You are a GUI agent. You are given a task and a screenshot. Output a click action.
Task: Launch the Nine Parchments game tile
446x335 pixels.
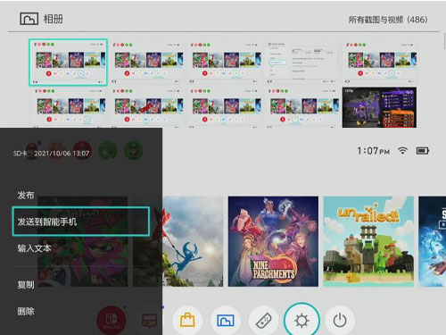[273, 241]
